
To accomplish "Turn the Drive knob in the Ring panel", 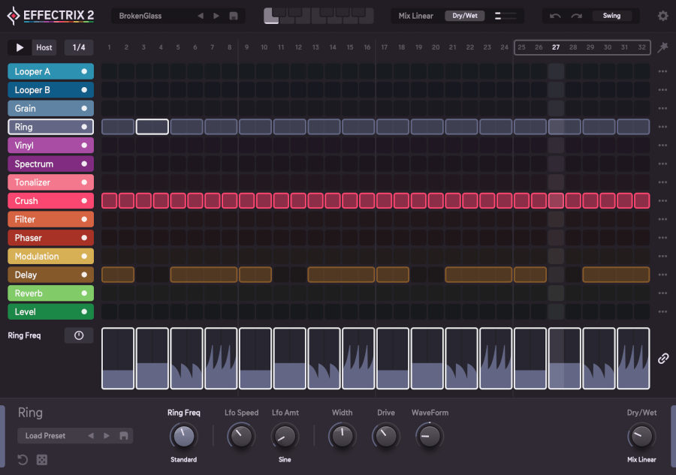I will pyautogui.click(x=385, y=437).
